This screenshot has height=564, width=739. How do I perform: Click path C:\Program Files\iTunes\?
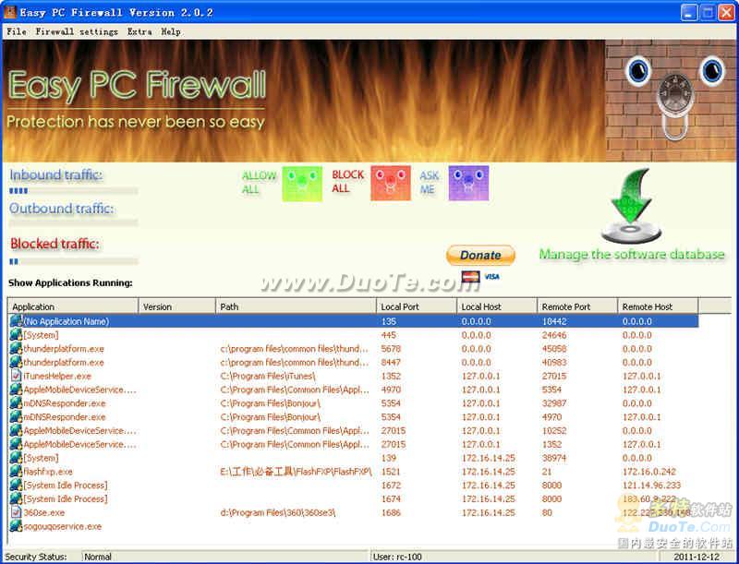268,376
